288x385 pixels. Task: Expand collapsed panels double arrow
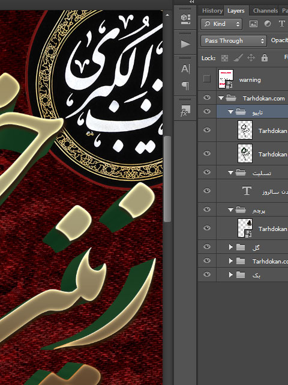[x=192, y=2]
